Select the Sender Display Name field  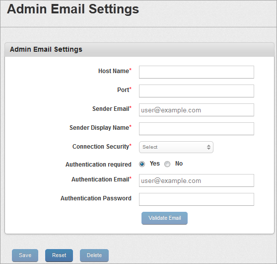(197, 129)
